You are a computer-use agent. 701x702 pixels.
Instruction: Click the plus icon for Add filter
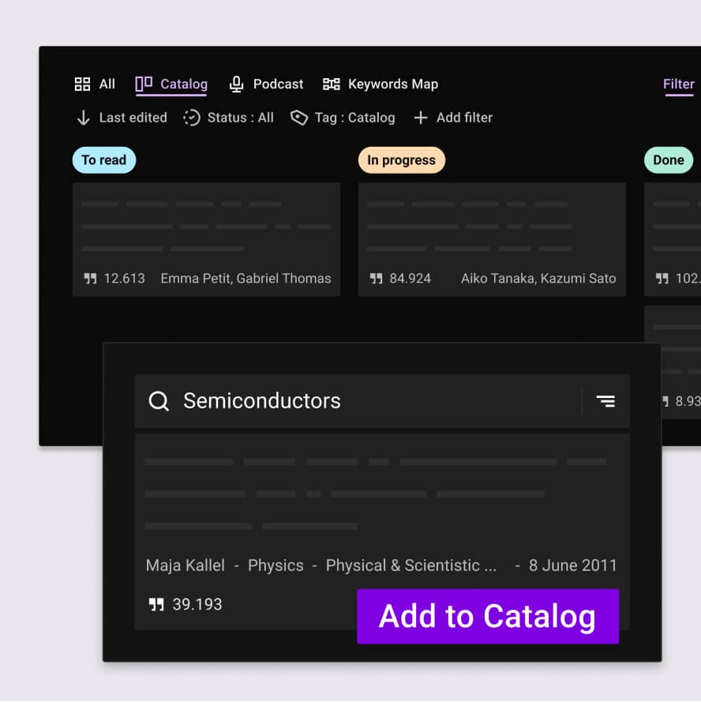pyautogui.click(x=421, y=118)
